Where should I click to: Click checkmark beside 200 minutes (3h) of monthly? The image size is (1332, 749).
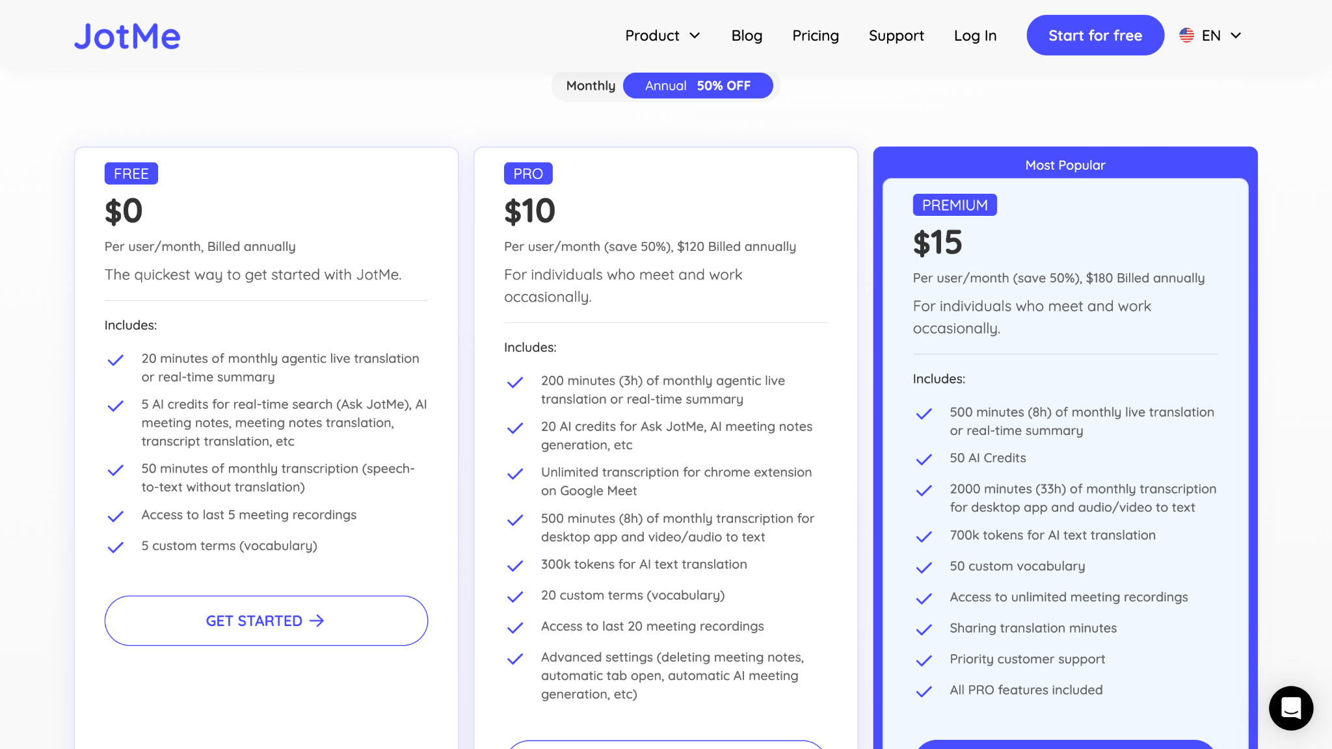(x=515, y=382)
